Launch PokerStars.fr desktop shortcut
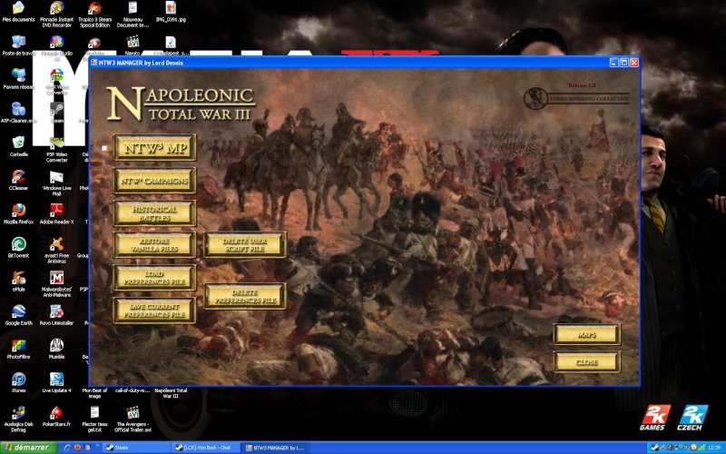Image resolution: width=726 pixels, height=454 pixels. pos(56,416)
